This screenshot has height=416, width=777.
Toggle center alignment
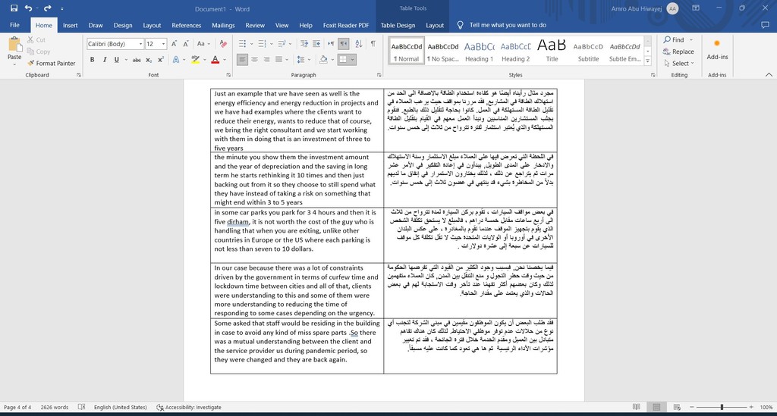pos(254,60)
